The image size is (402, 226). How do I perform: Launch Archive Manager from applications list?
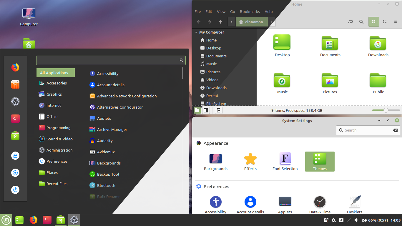(108, 129)
